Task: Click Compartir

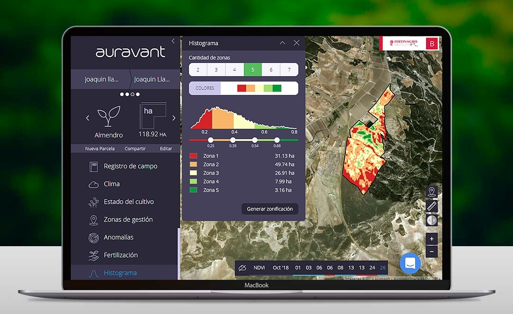Action: pyautogui.click(x=135, y=148)
